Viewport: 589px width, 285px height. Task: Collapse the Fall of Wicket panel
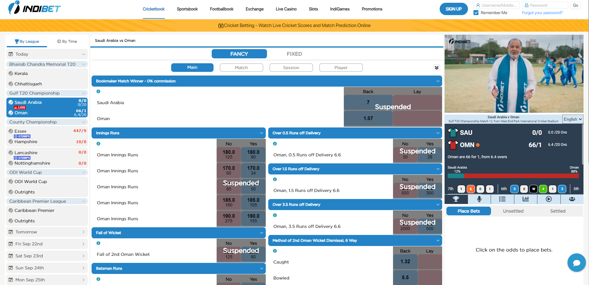[x=261, y=233]
